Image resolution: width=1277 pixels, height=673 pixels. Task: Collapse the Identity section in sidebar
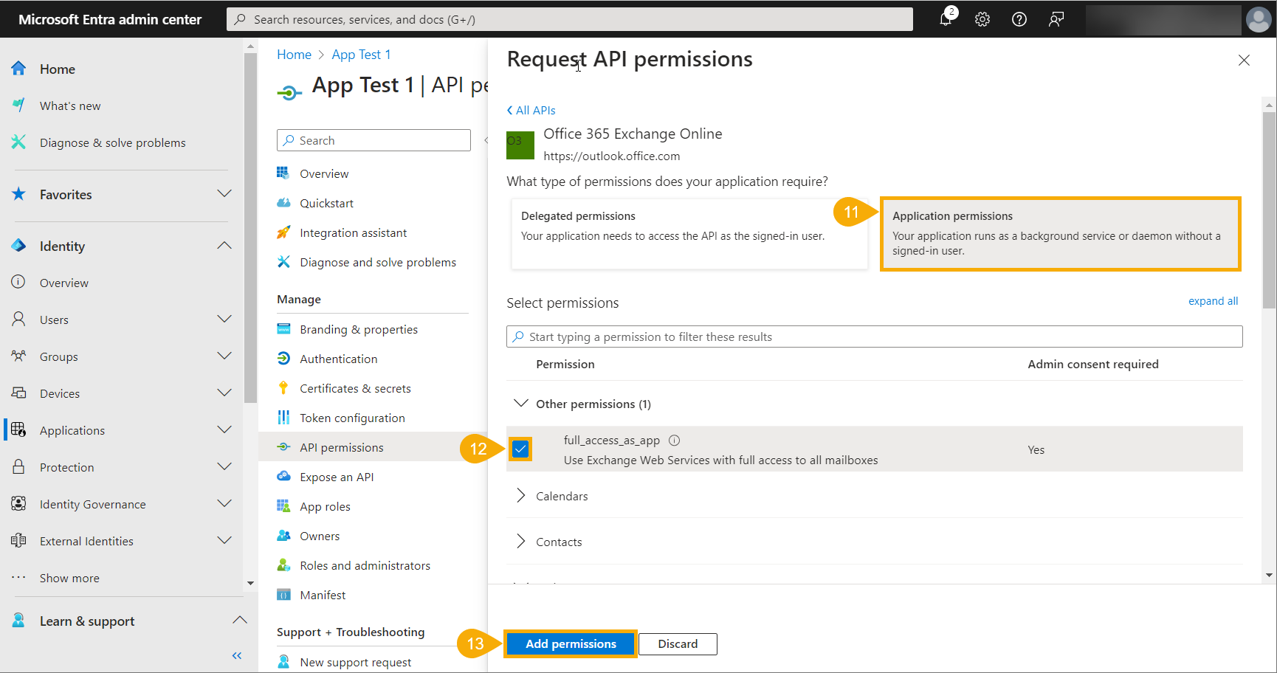224,245
